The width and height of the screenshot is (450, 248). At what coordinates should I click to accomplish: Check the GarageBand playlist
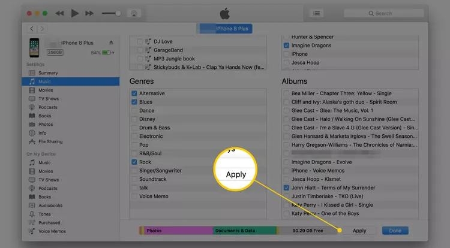tap(140, 50)
